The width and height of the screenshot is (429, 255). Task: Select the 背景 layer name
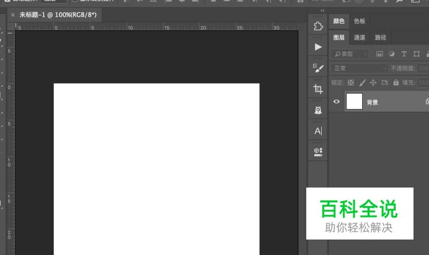(373, 102)
